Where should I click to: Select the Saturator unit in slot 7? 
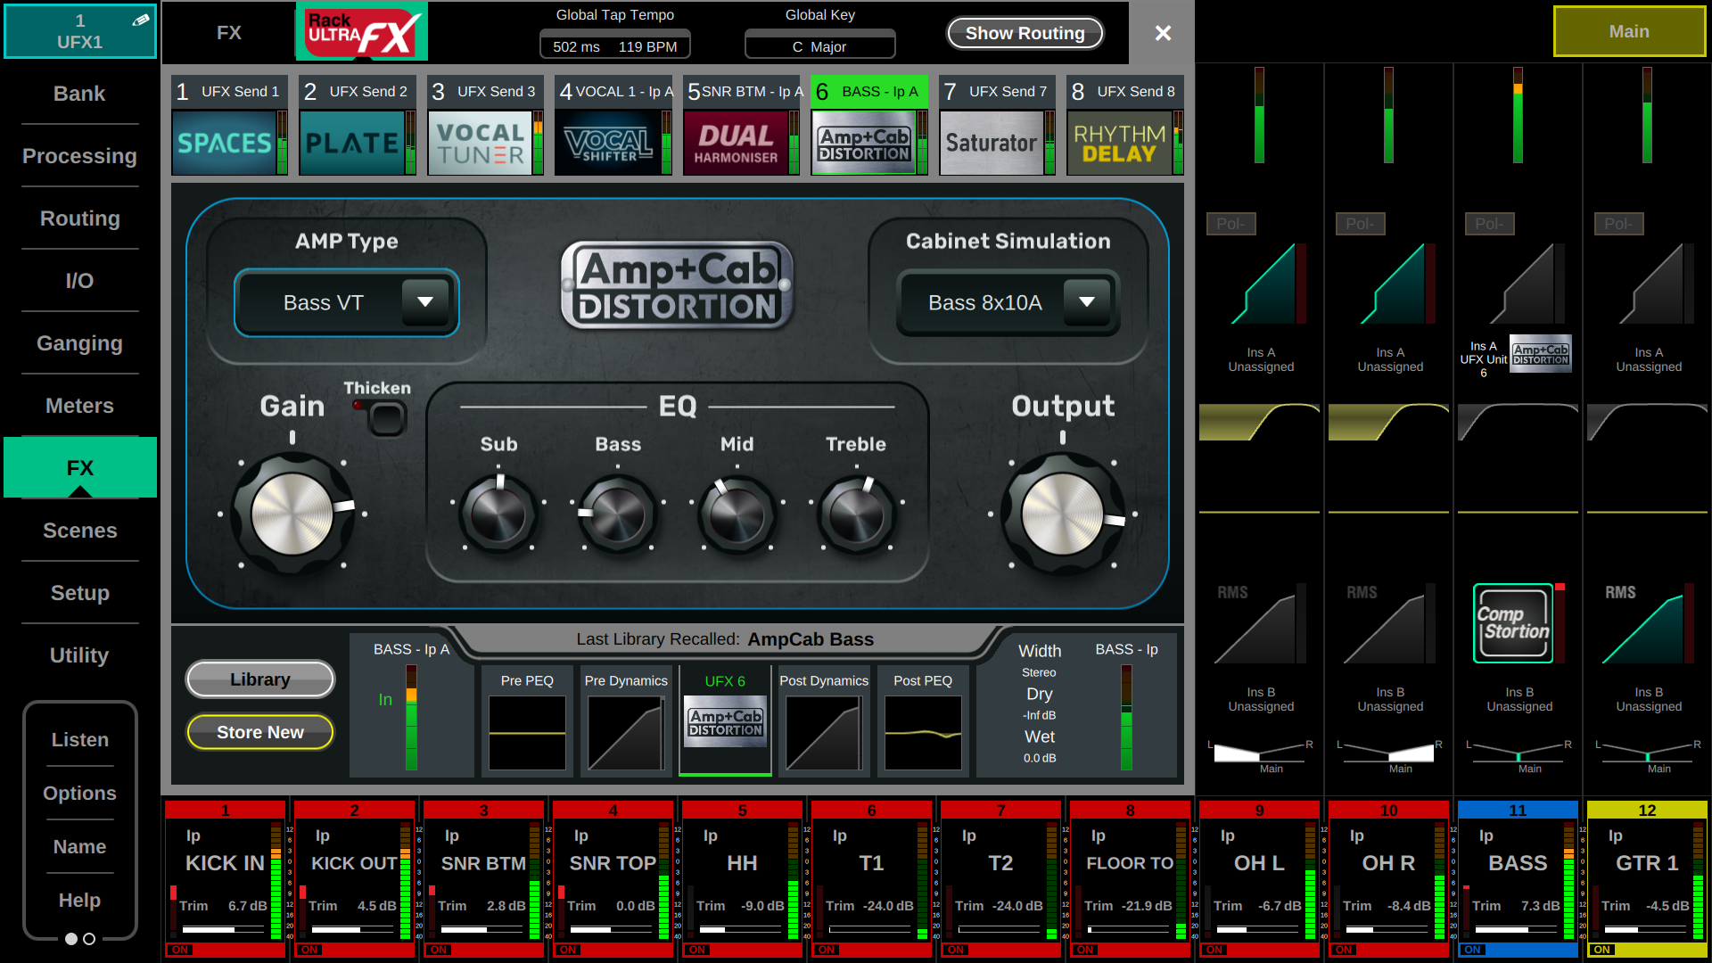coord(991,143)
